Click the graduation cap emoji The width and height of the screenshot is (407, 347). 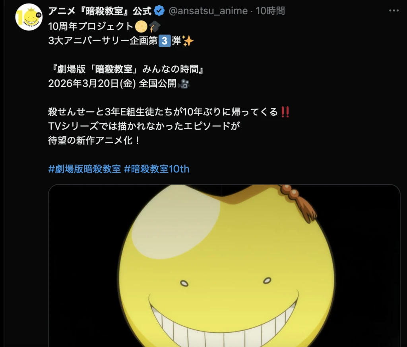pos(155,26)
